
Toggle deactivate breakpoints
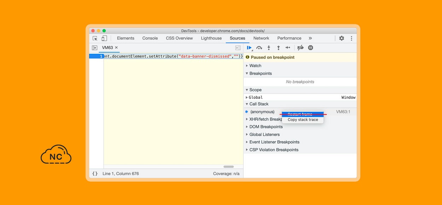[x=301, y=48]
